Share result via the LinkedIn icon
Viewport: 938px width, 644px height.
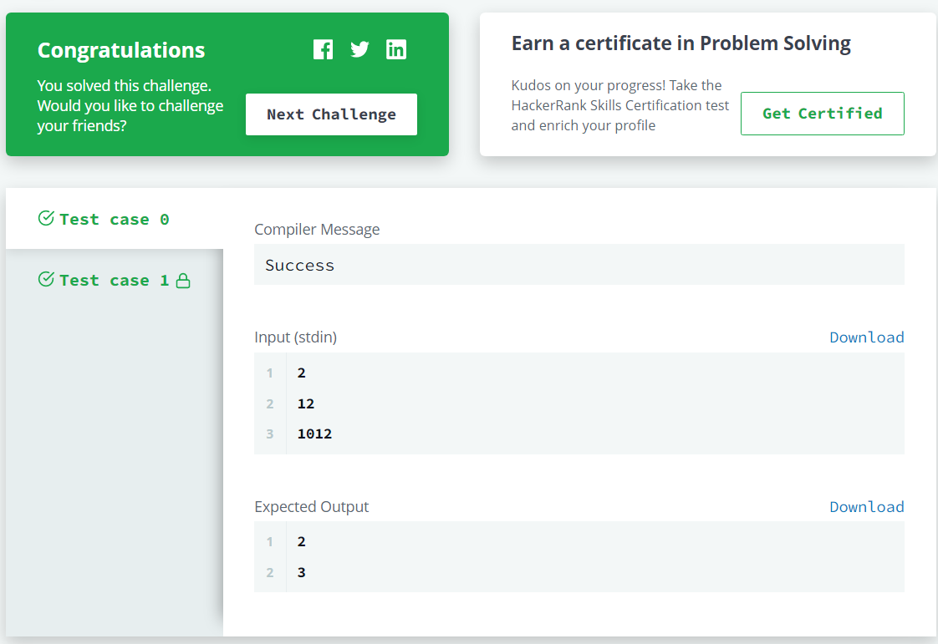[x=396, y=49]
